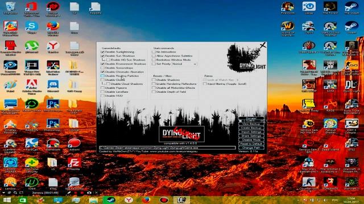Viewport: 364px width, 204px height.
Task: Check Disable Pigeons option
Action: [102, 88]
